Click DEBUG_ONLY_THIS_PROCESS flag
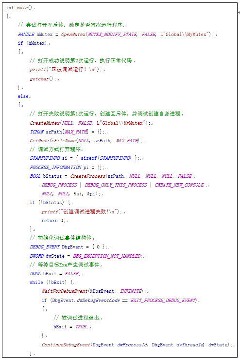The image size is (240, 360). 116,185
